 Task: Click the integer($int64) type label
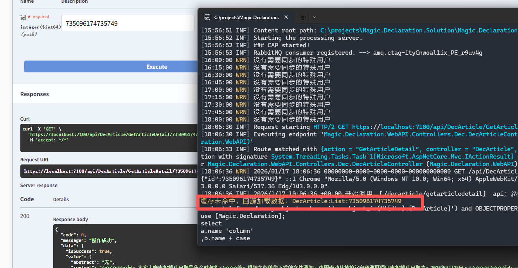point(41,27)
